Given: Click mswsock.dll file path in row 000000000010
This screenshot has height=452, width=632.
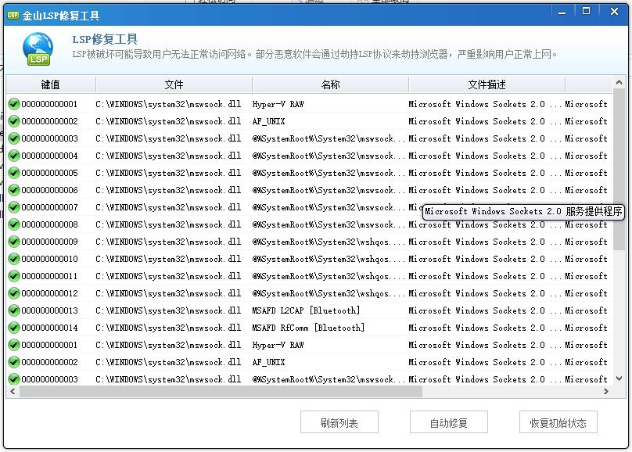Looking at the screenshot, I should [x=168, y=259].
